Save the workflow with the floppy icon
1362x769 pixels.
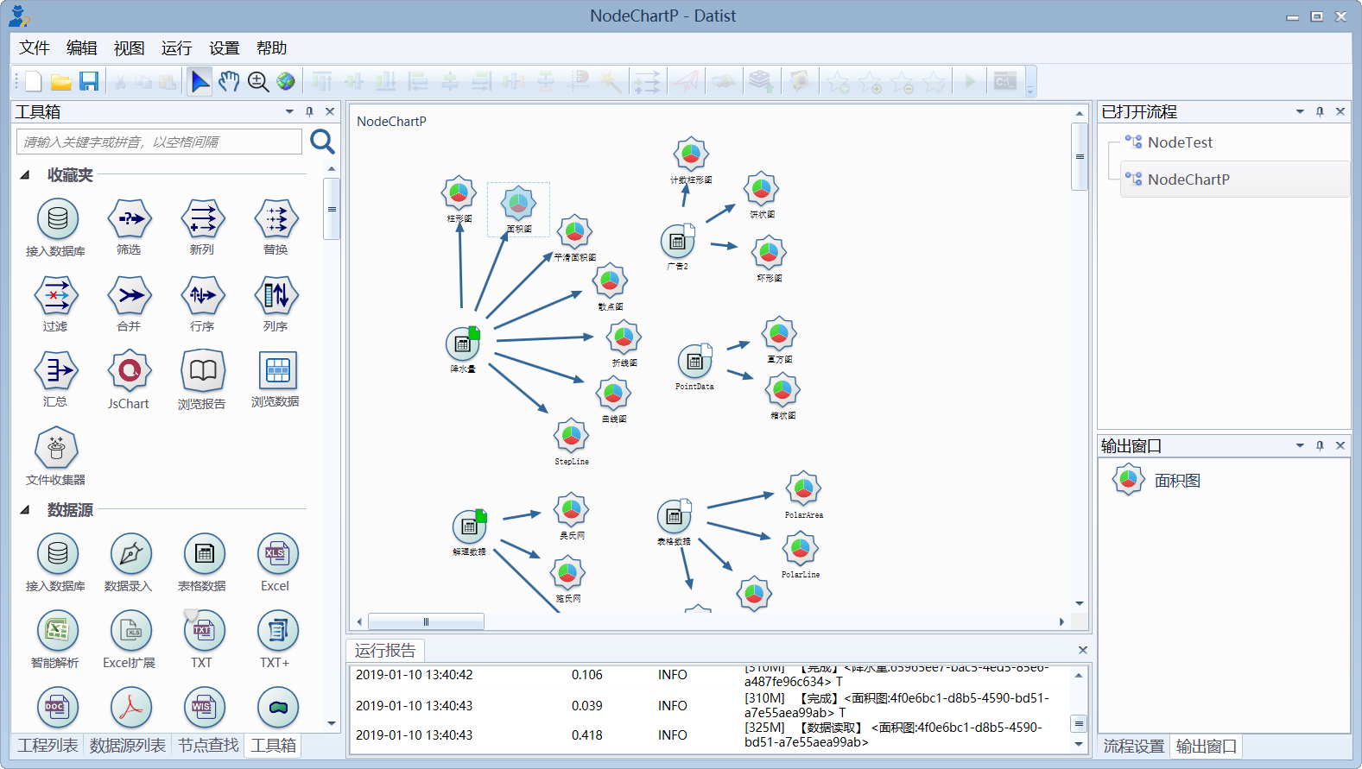[89, 81]
